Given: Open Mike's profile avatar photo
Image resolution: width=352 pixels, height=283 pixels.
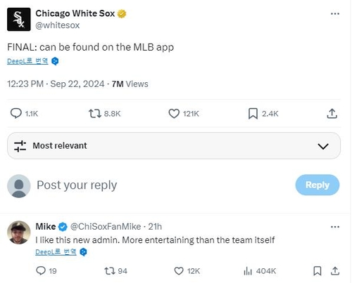Looking at the screenshot, I should coord(19,232).
